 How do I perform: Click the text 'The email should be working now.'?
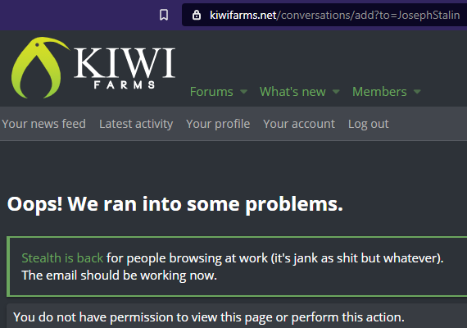tap(119, 276)
